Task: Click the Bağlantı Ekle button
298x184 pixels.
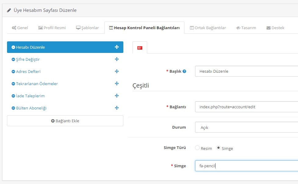Action: (65, 121)
